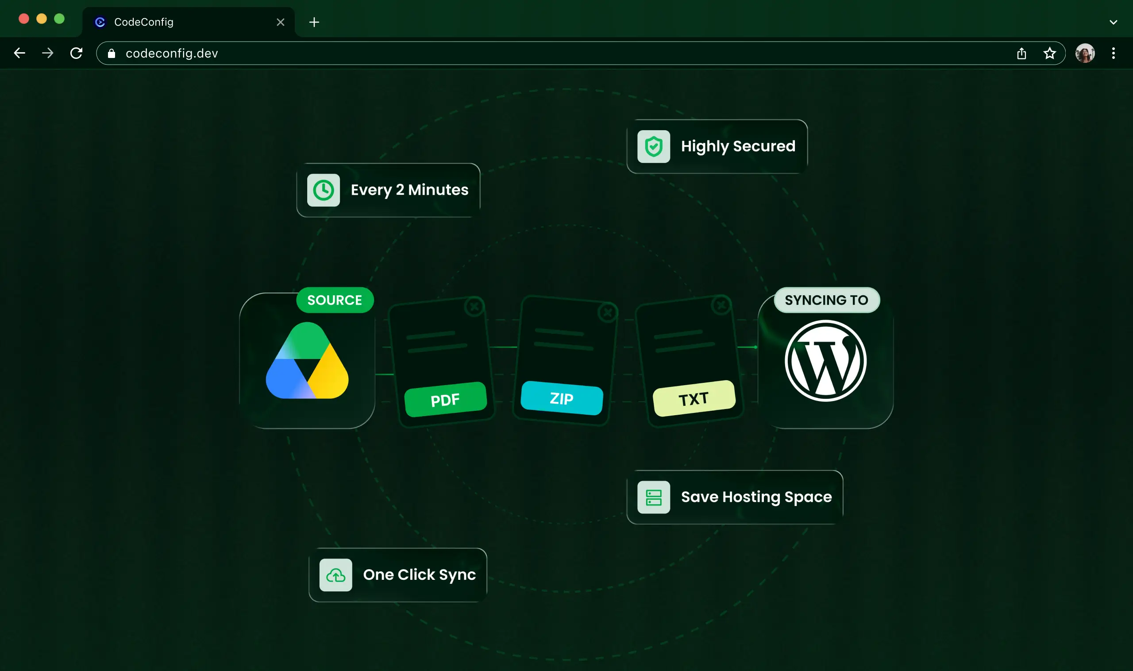
Task: Click the lock icon in the address bar
Action: pyautogui.click(x=112, y=54)
